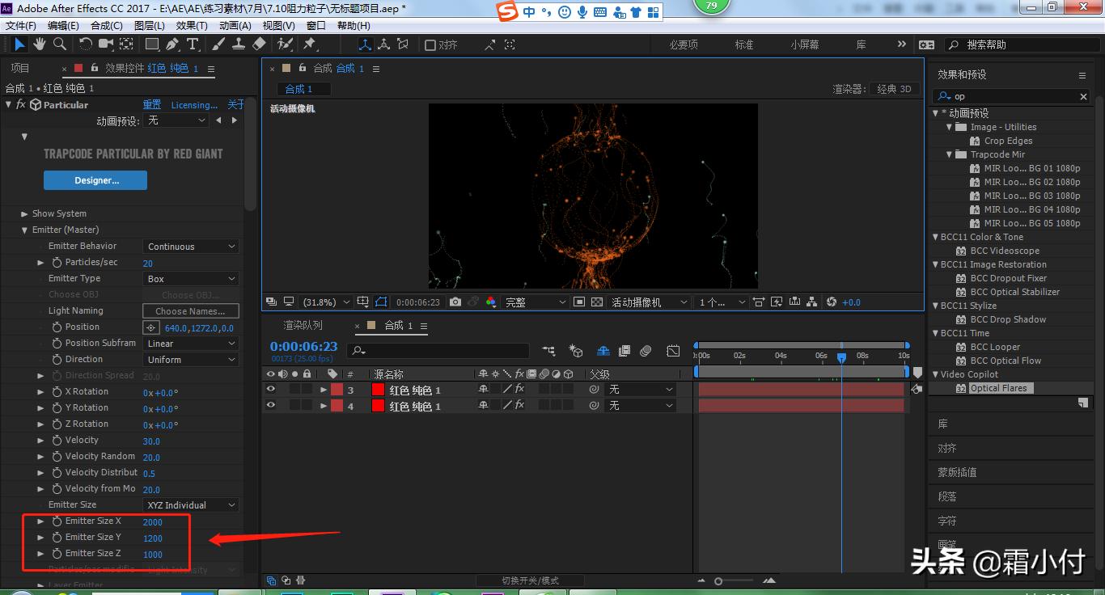Select the Hand tool in the toolbar
1105x595 pixels.
39,44
